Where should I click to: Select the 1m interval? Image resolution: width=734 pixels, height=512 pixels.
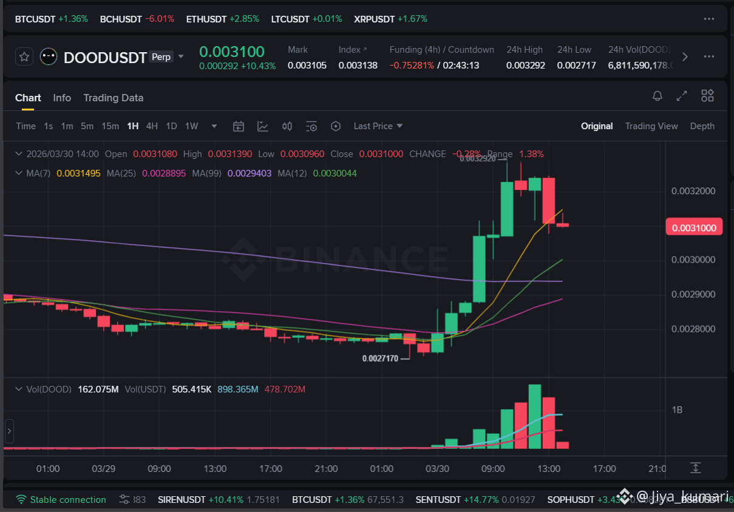click(67, 126)
